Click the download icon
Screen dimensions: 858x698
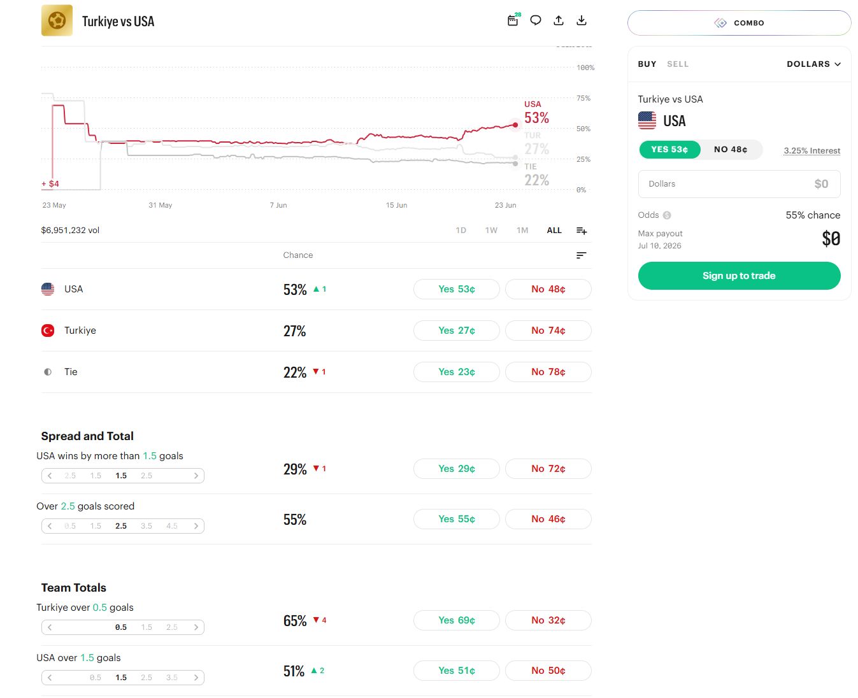[x=582, y=20]
